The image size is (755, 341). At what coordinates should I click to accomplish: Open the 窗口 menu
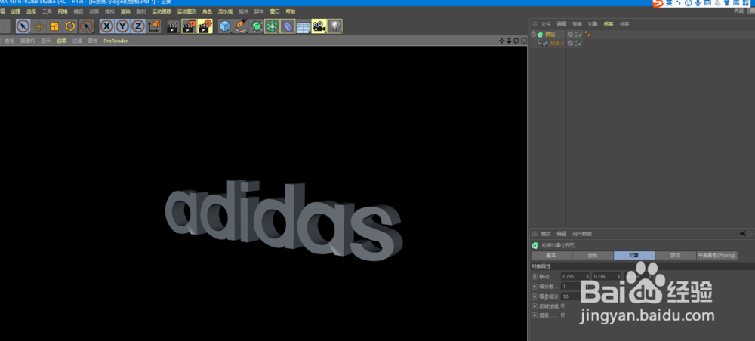pos(275,11)
